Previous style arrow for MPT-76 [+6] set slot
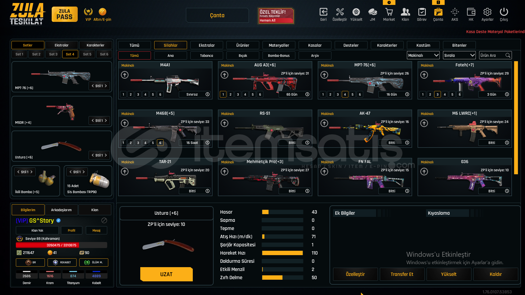 tap(93, 86)
